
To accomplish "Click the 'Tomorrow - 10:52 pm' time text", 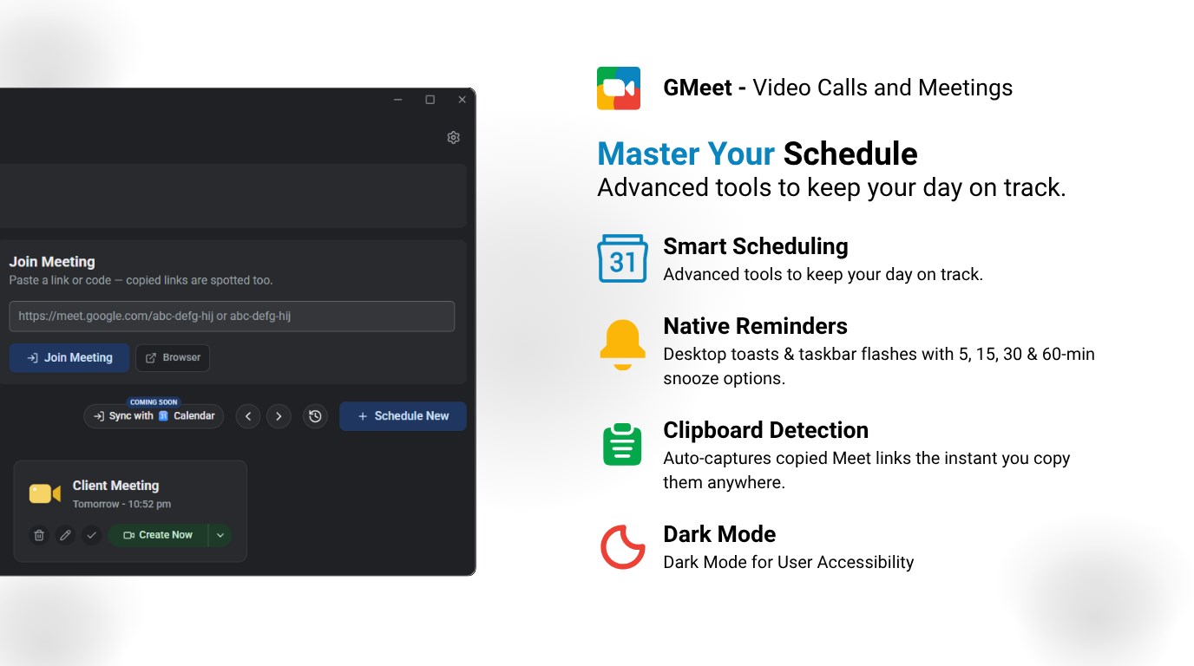I will tap(121, 505).
